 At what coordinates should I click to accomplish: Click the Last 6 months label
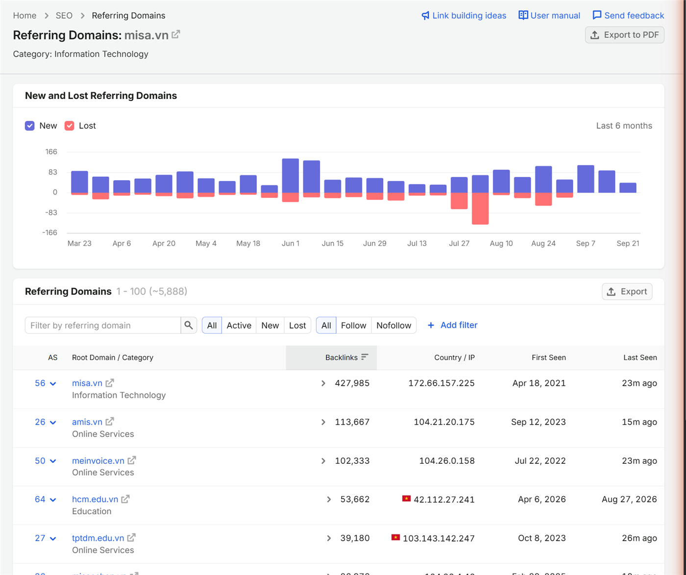(624, 126)
